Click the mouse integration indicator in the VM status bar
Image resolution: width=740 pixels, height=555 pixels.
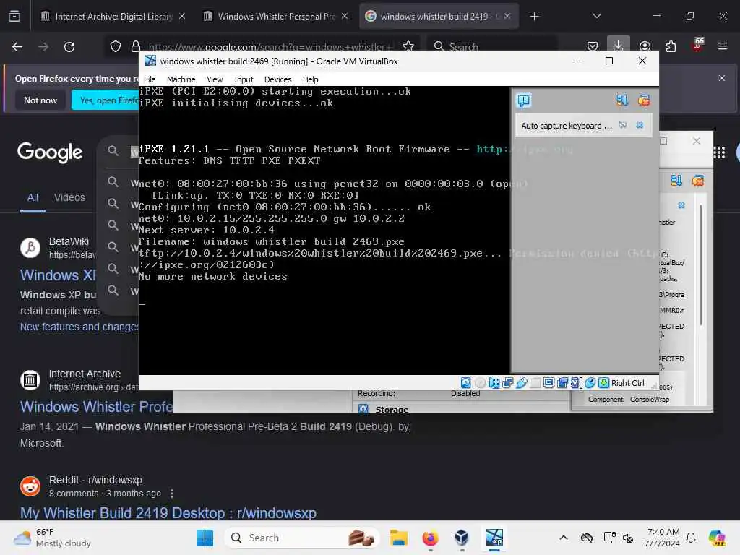pos(590,383)
